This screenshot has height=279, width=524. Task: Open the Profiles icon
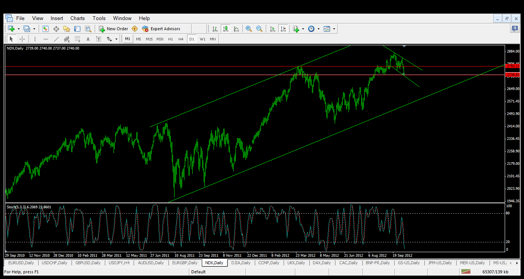click(27, 29)
